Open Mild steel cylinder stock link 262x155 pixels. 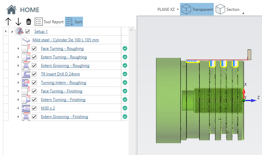point(66,40)
